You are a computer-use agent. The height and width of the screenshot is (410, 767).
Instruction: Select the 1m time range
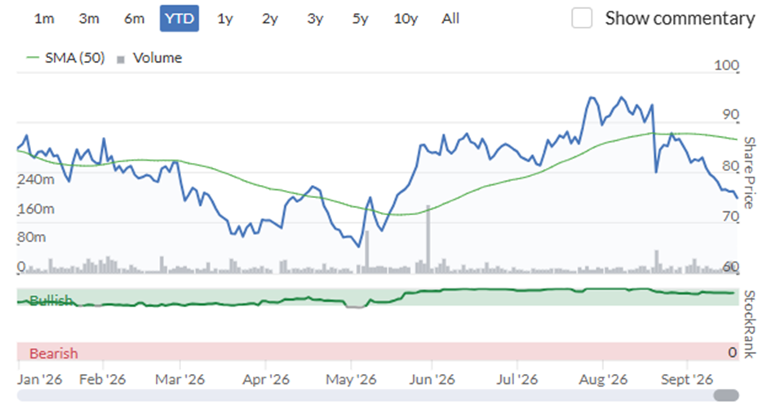point(44,19)
